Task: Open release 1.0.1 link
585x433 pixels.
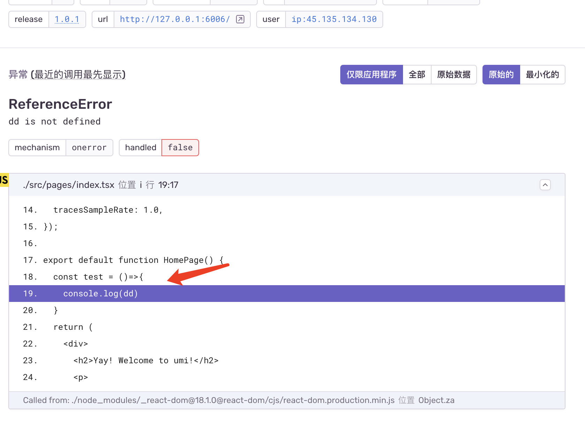Action: (x=67, y=19)
